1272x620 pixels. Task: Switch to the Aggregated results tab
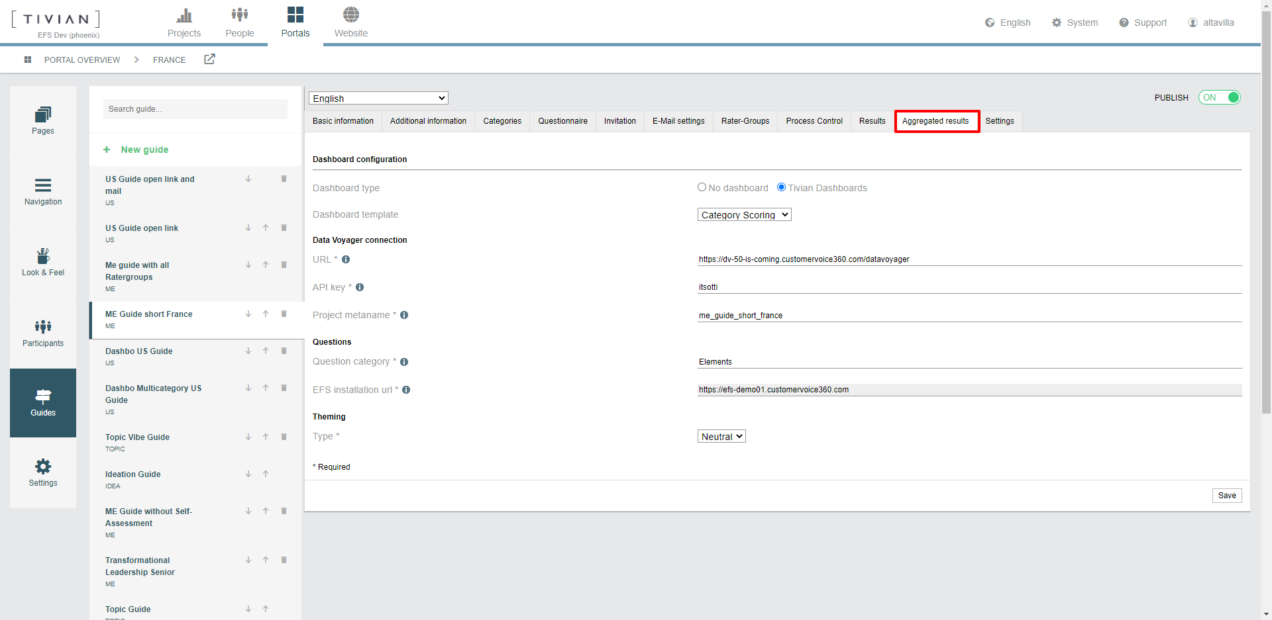(935, 121)
